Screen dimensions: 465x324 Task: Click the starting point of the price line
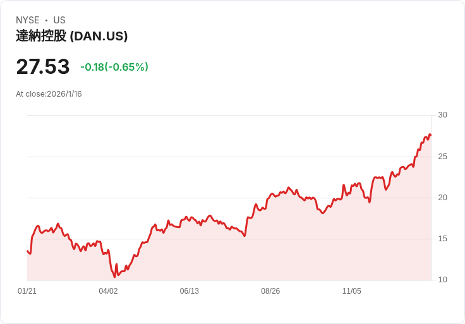pyautogui.click(x=28, y=251)
